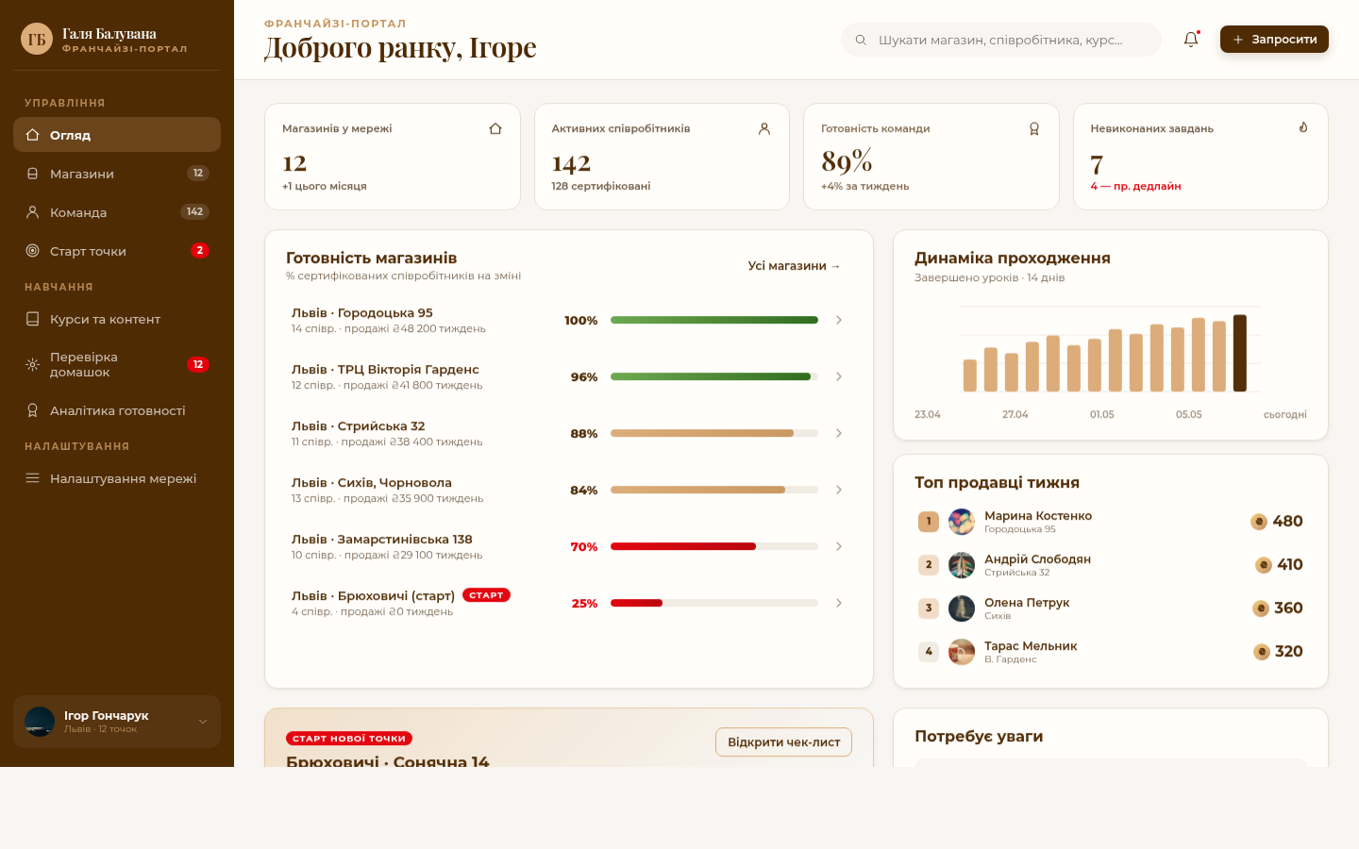Click the text "128 сертифіковані"
This screenshot has height=849, width=1359.
601,186
